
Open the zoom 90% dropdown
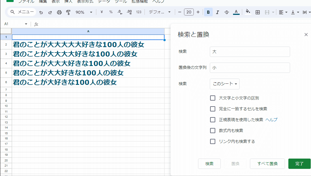pyautogui.click(x=84, y=12)
